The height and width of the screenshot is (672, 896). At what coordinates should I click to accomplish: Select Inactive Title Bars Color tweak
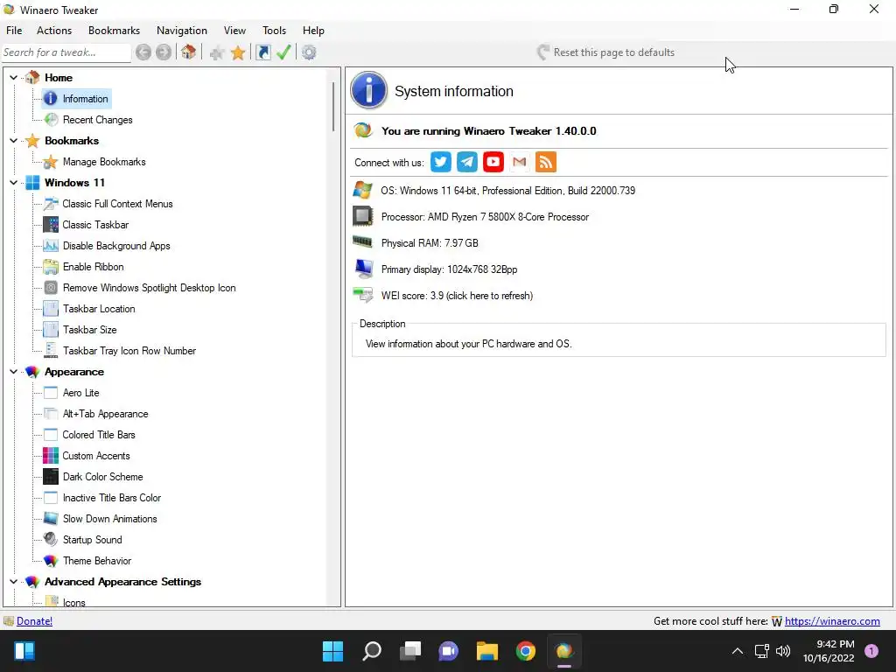click(112, 498)
